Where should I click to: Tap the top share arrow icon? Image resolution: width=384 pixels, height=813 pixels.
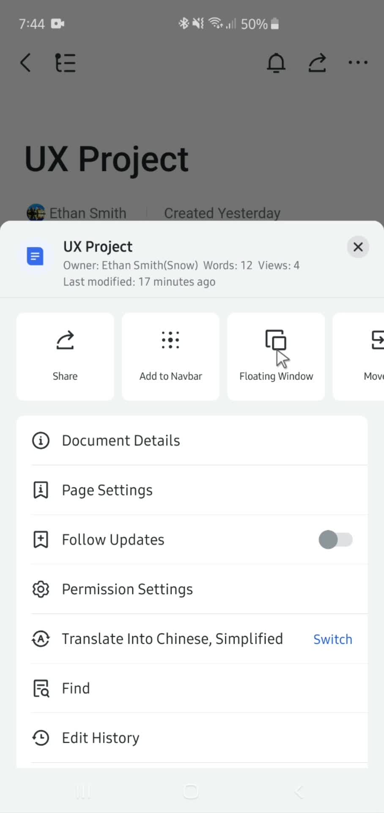317,63
